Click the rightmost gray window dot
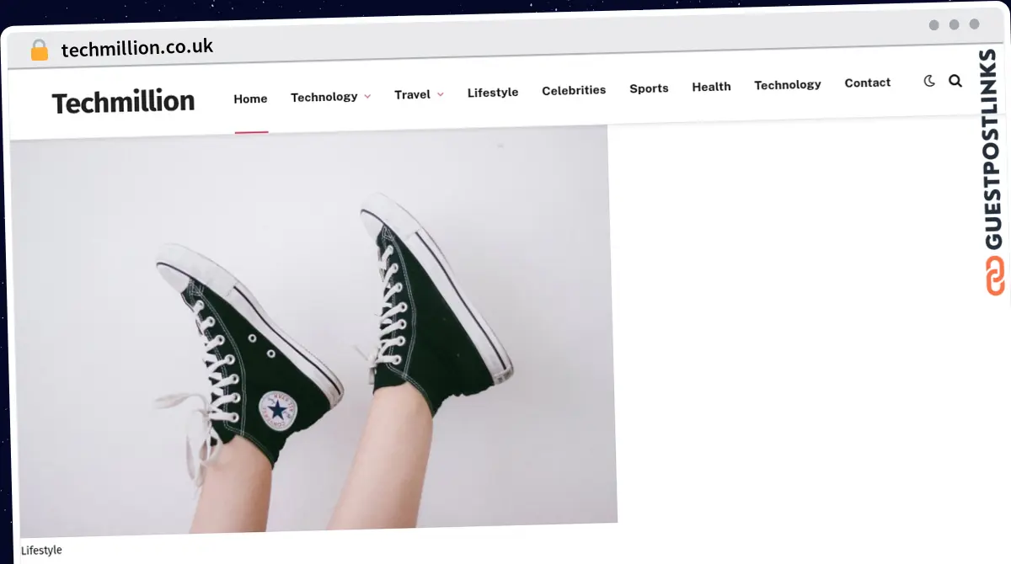This screenshot has height=564, width=1011. tap(974, 24)
